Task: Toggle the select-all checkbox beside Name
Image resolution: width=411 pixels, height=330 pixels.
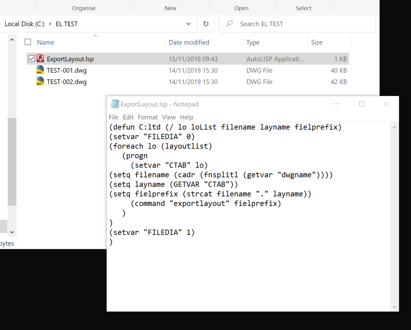Action: pos(28,42)
